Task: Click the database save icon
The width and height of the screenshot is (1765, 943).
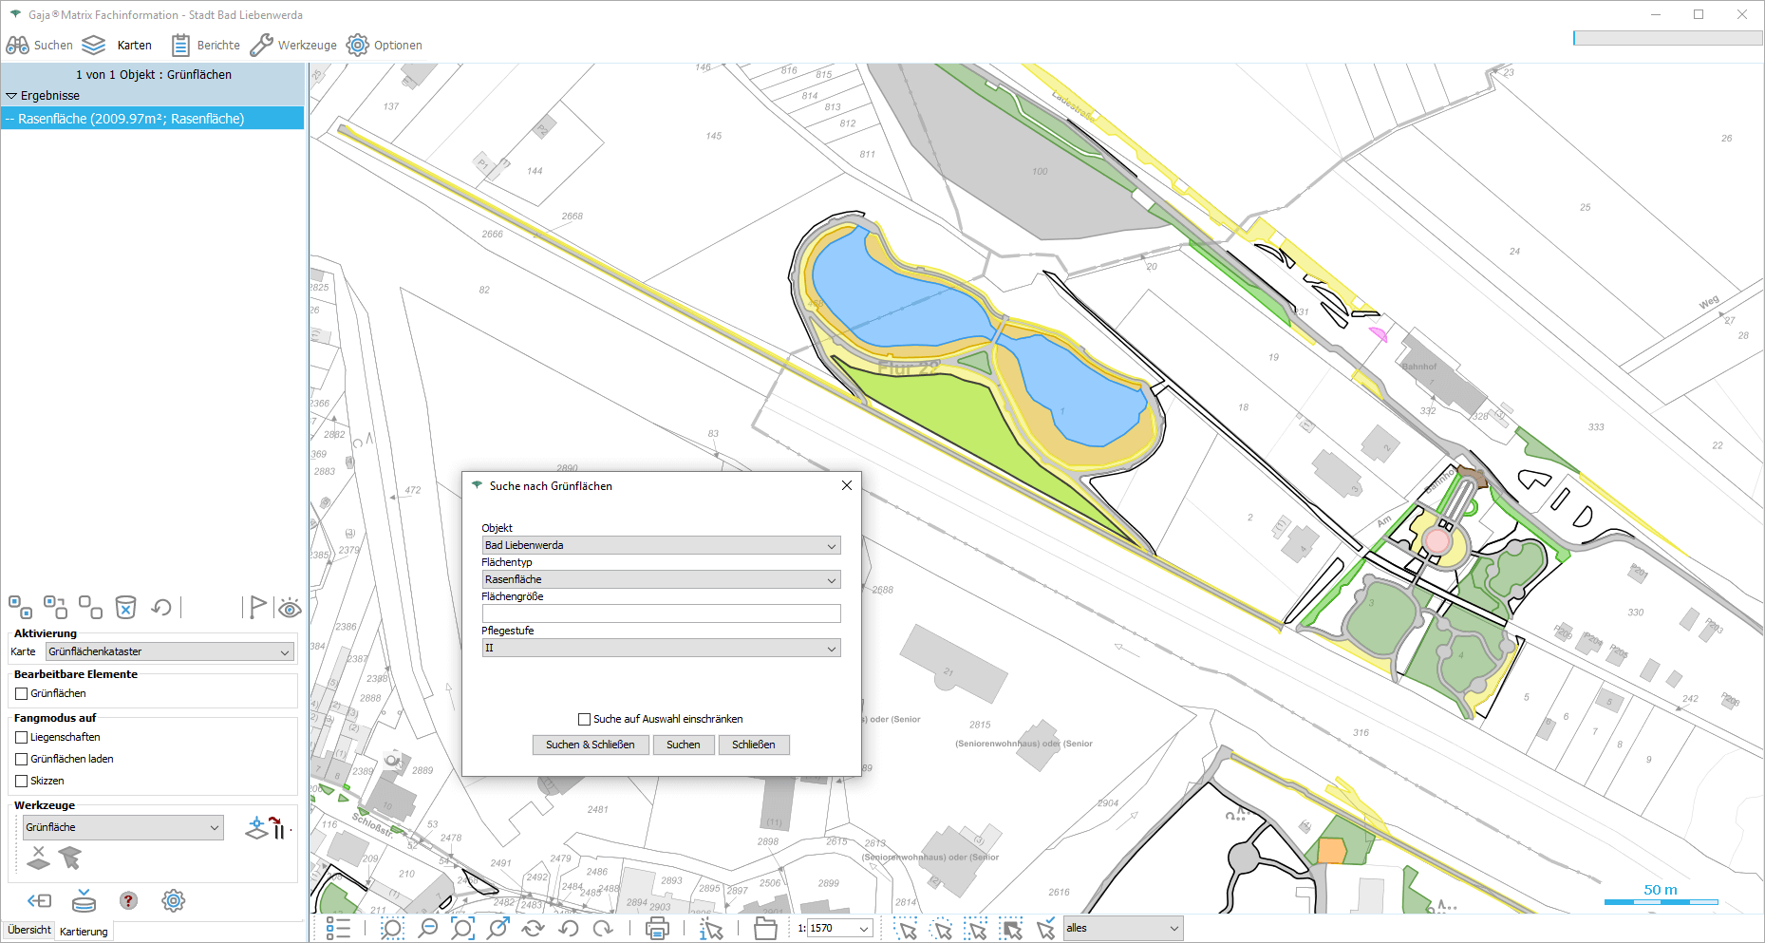Action: (x=84, y=900)
